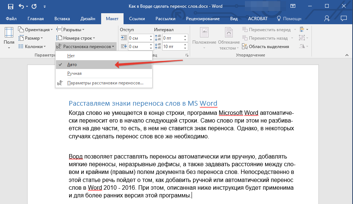
Task: Open Параметры расстановки переносов settings
Action: click(x=105, y=83)
